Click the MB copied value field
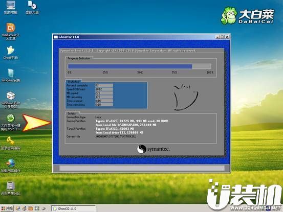Screen dimensions: 283x212 [x=104, y=93]
